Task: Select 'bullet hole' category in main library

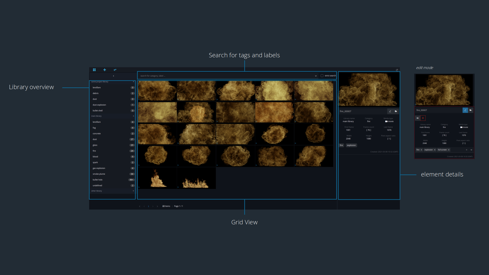Action: (x=98, y=180)
